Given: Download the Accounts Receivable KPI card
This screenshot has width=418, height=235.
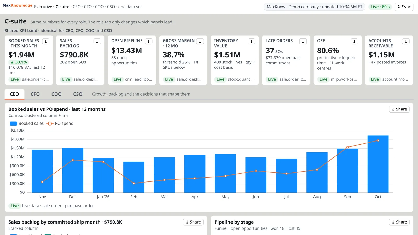Looking at the screenshot, I should point(406,41).
